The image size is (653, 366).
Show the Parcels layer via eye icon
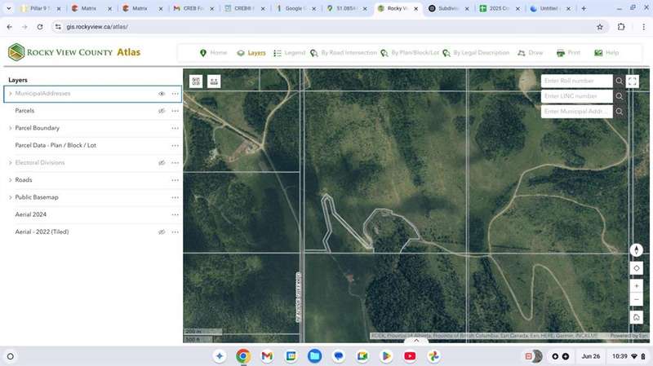pyautogui.click(x=162, y=111)
